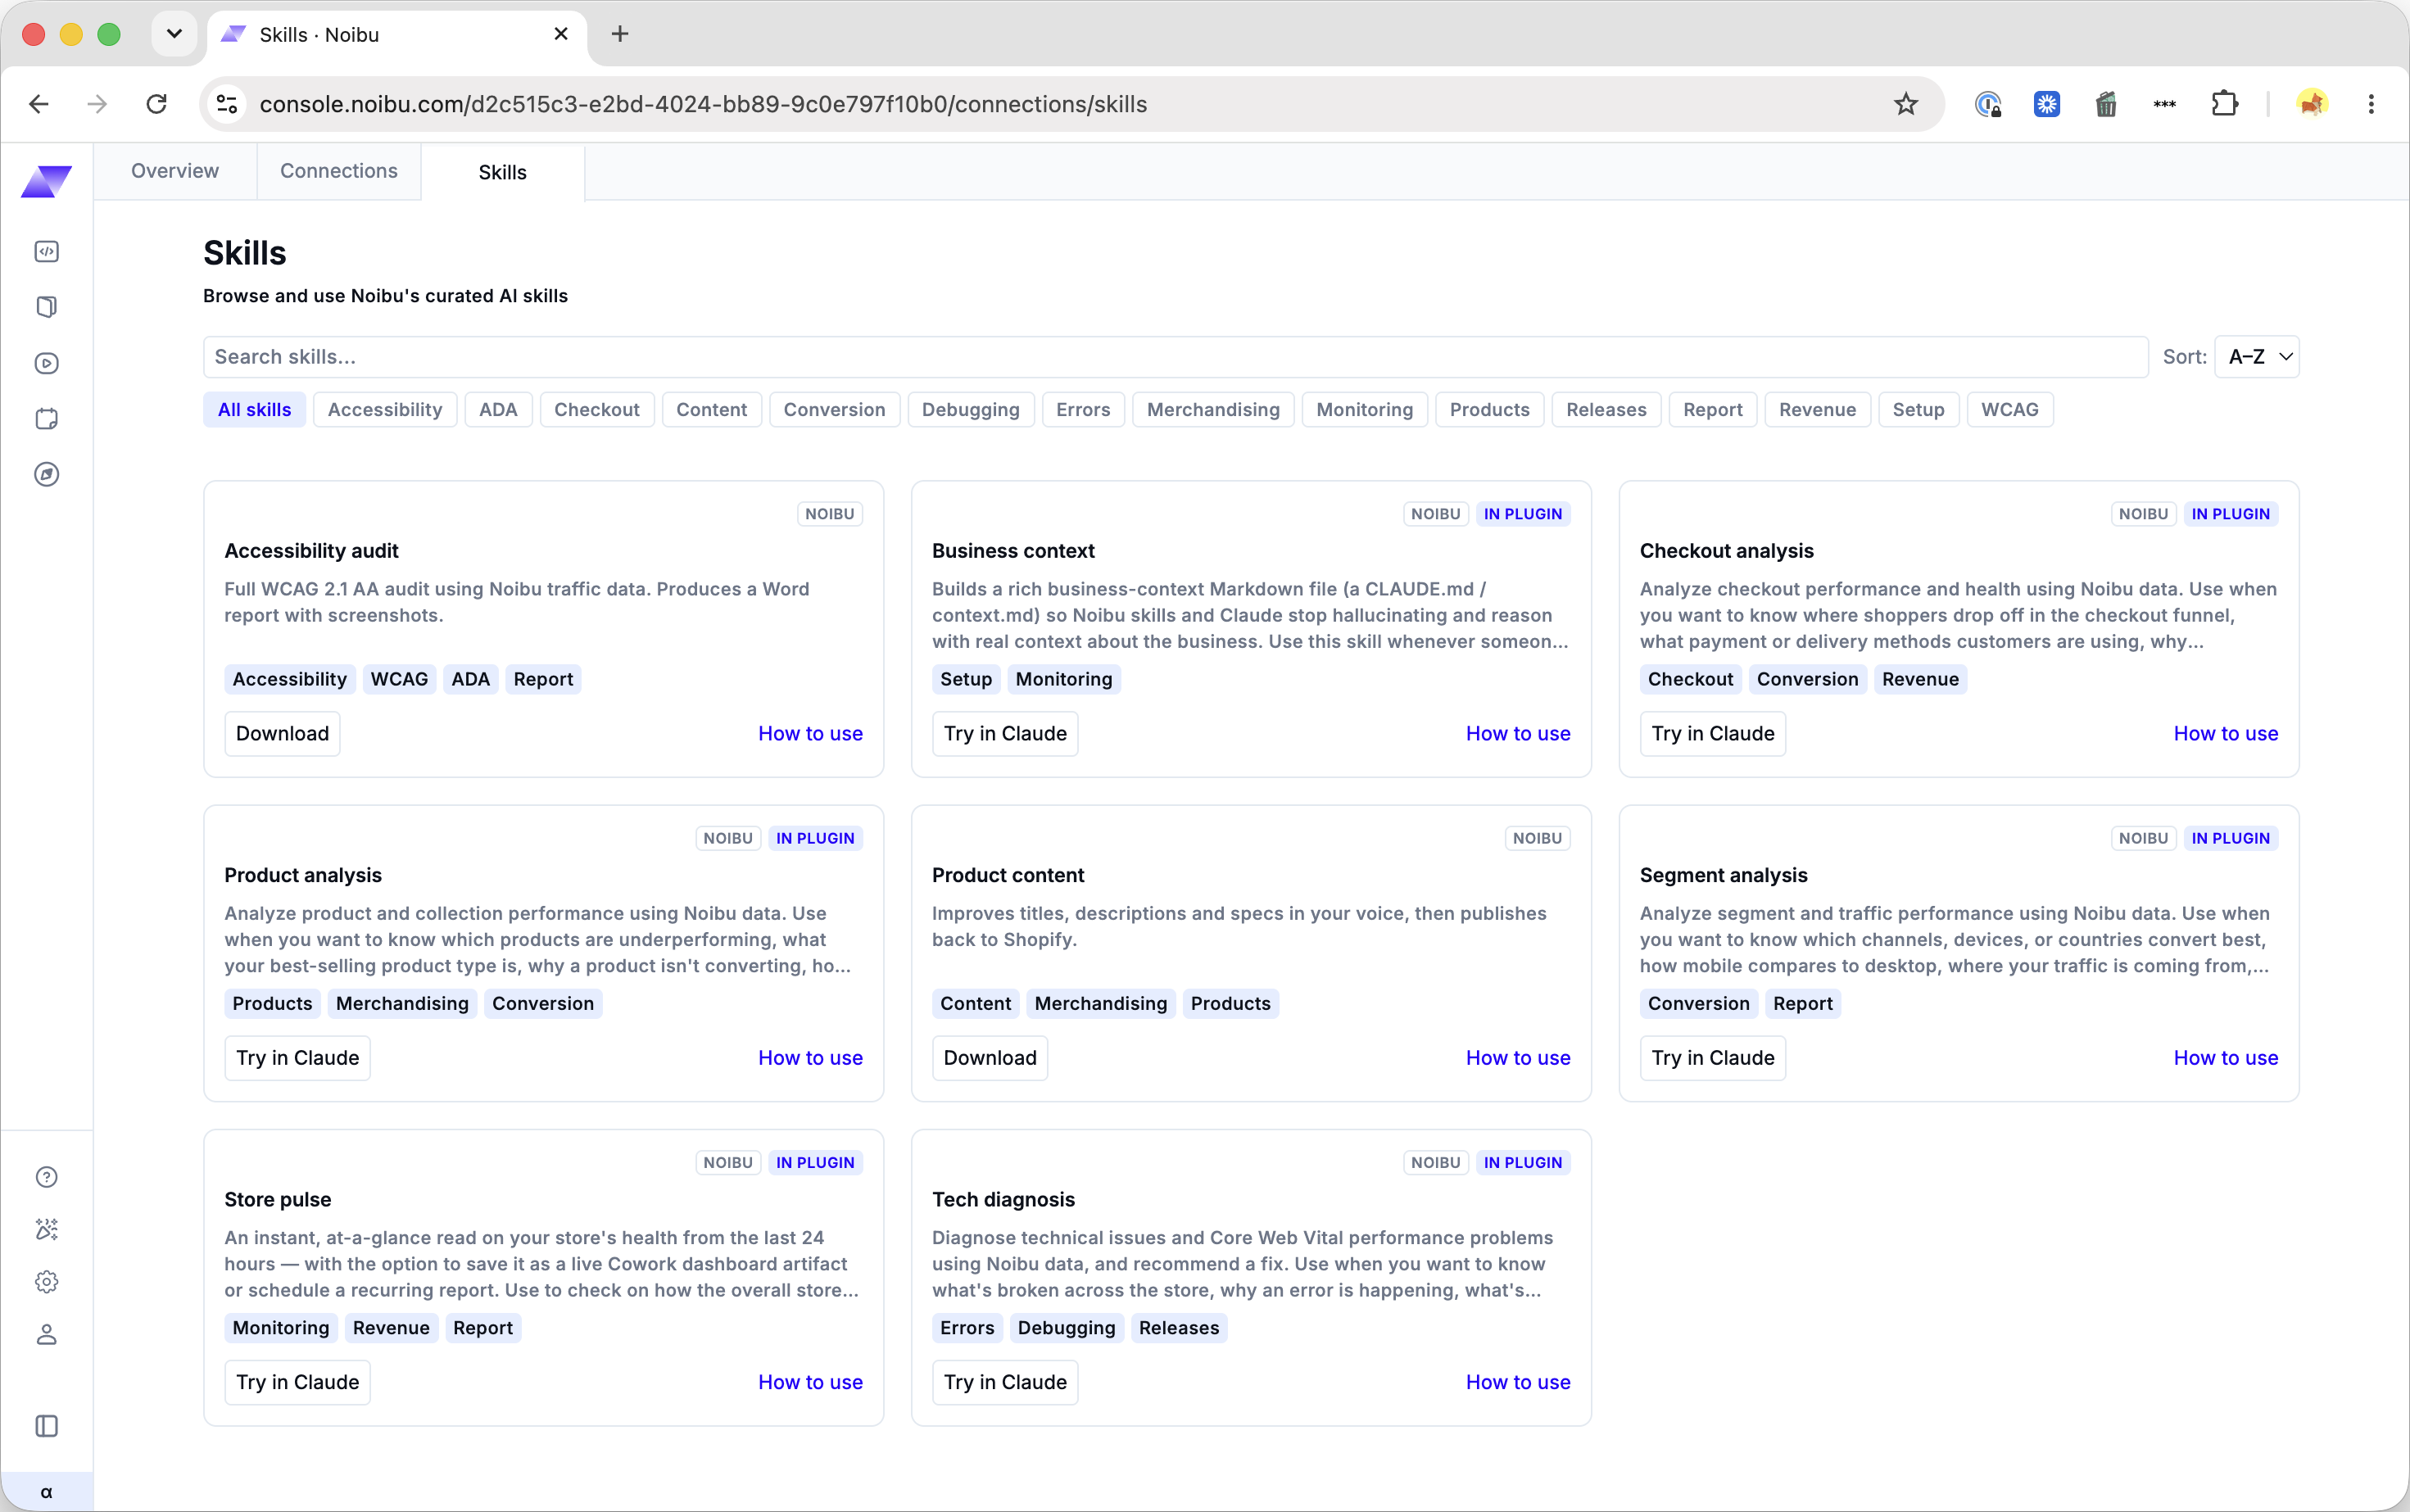Click the Setup tag on Business context
Image resolution: width=2410 pixels, height=1512 pixels.
(966, 679)
